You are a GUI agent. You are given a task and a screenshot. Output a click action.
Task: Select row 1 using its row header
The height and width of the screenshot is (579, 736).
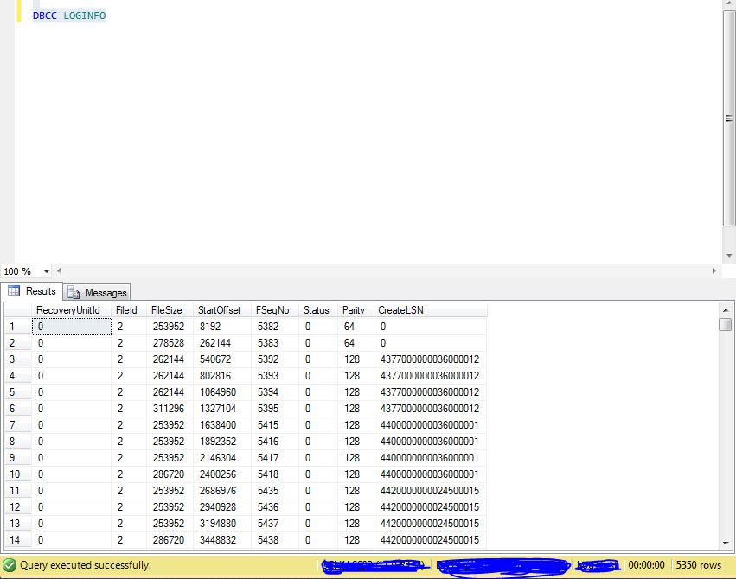click(11, 326)
